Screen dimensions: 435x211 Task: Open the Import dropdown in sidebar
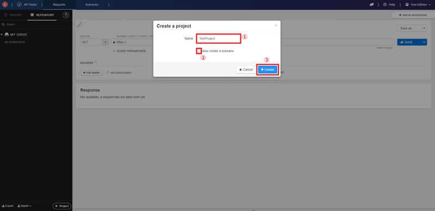(x=24, y=206)
